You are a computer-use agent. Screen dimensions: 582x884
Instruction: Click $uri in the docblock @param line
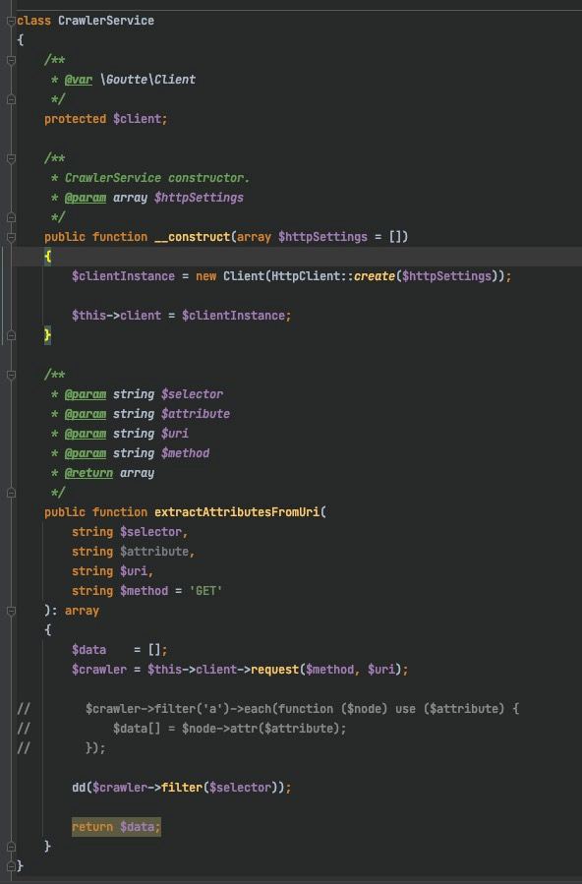point(175,434)
